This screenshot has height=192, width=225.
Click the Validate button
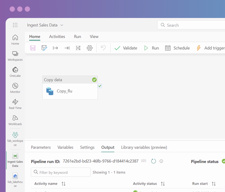pos(126,48)
